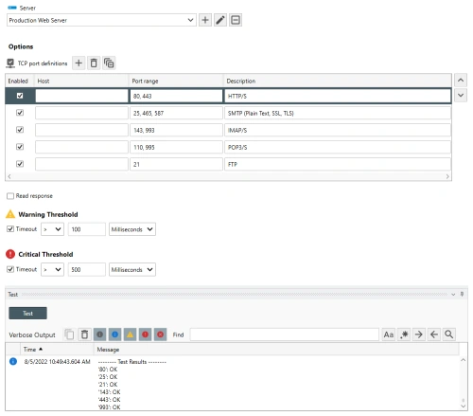473x416 pixels.
Task: Open Warning Threshold Milliseconds unit dropdown
Action: [132, 229]
